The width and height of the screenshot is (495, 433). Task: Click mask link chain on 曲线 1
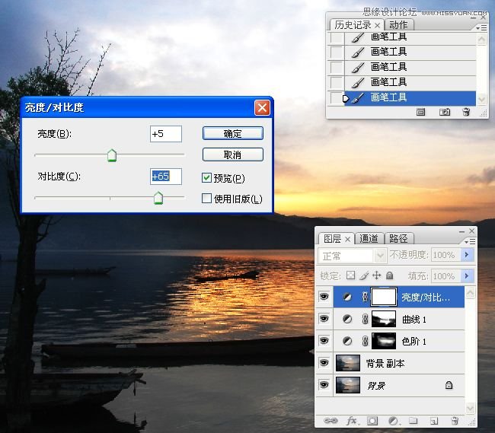click(365, 319)
